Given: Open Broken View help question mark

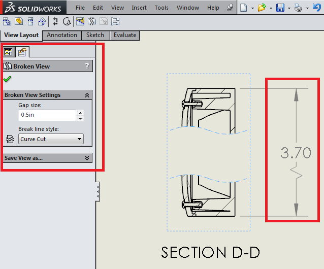Looking at the screenshot, I should coord(87,66).
